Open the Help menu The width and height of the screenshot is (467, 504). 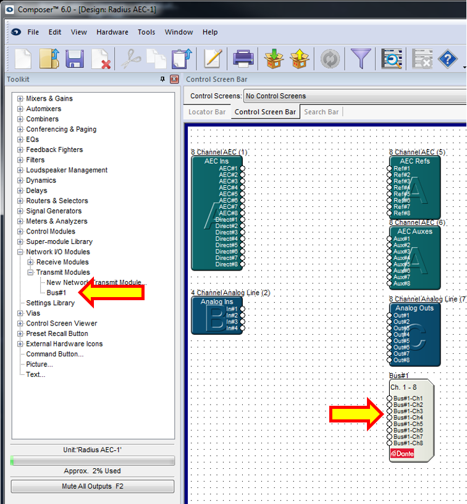[x=210, y=32]
